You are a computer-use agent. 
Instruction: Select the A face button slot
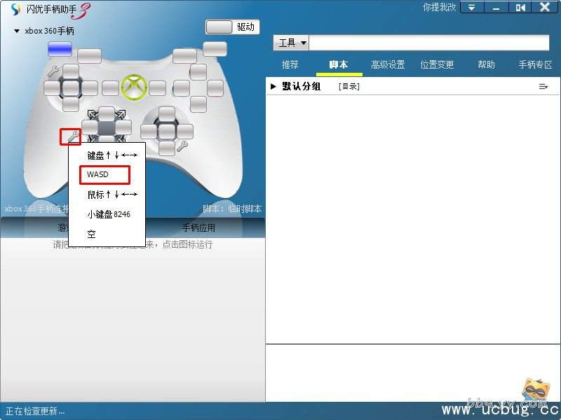tap(198, 104)
